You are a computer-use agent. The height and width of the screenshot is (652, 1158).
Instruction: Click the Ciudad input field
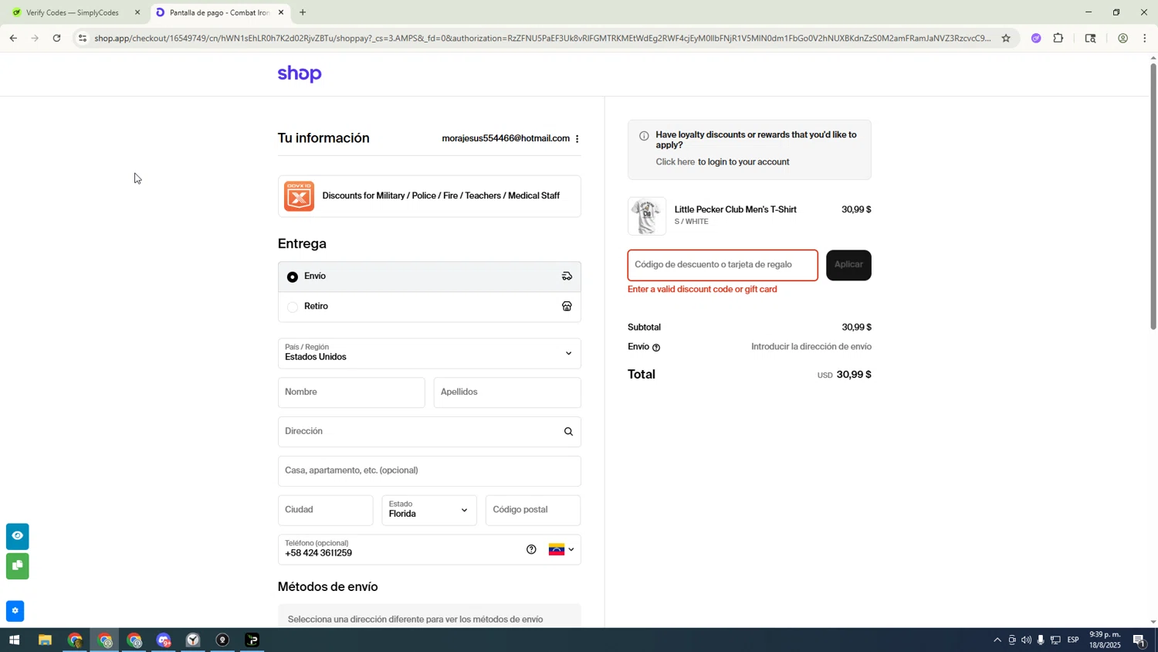coord(326,510)
